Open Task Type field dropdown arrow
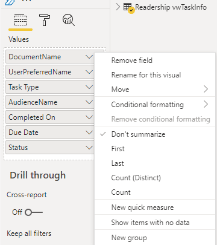Viewport: 217px width, 245px height. [x=89, y=87]
